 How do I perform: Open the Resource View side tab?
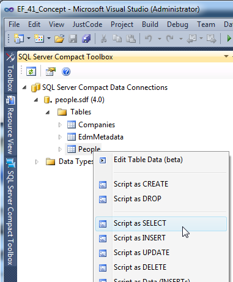(x=10, y=125)
